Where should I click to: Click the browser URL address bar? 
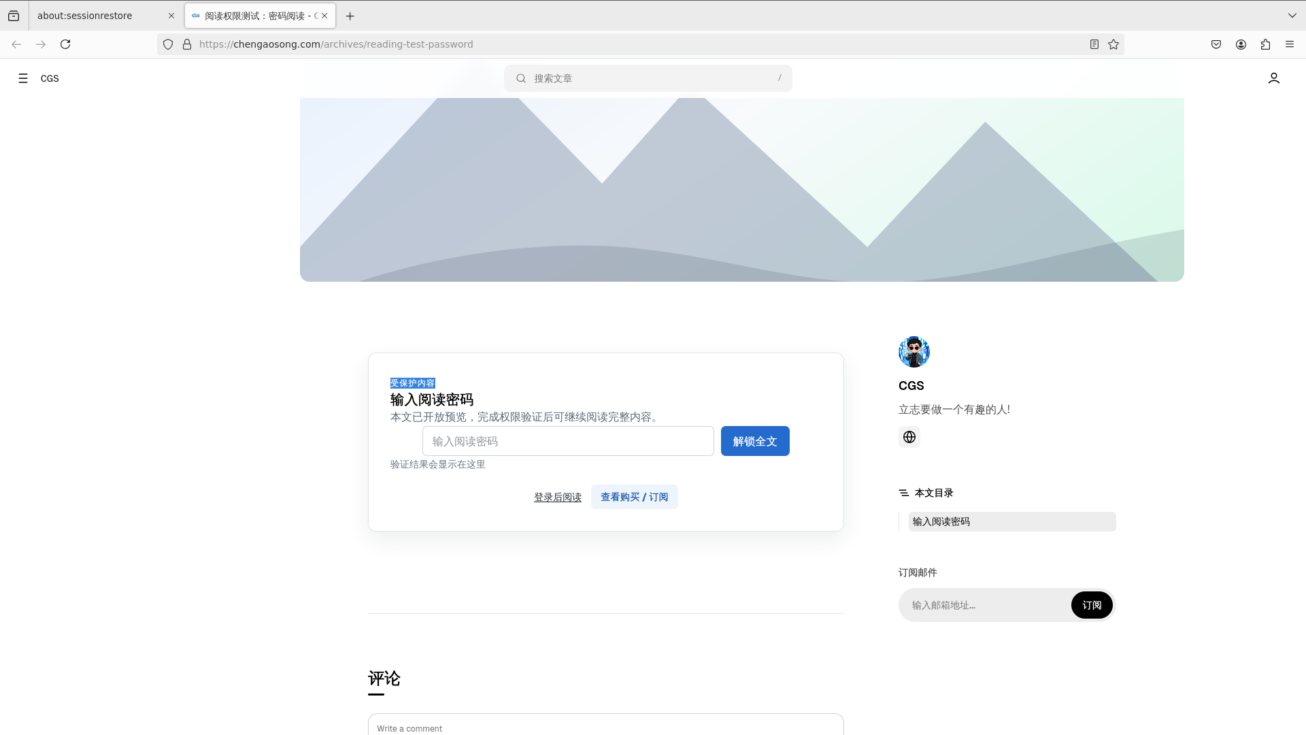(639, 44)
